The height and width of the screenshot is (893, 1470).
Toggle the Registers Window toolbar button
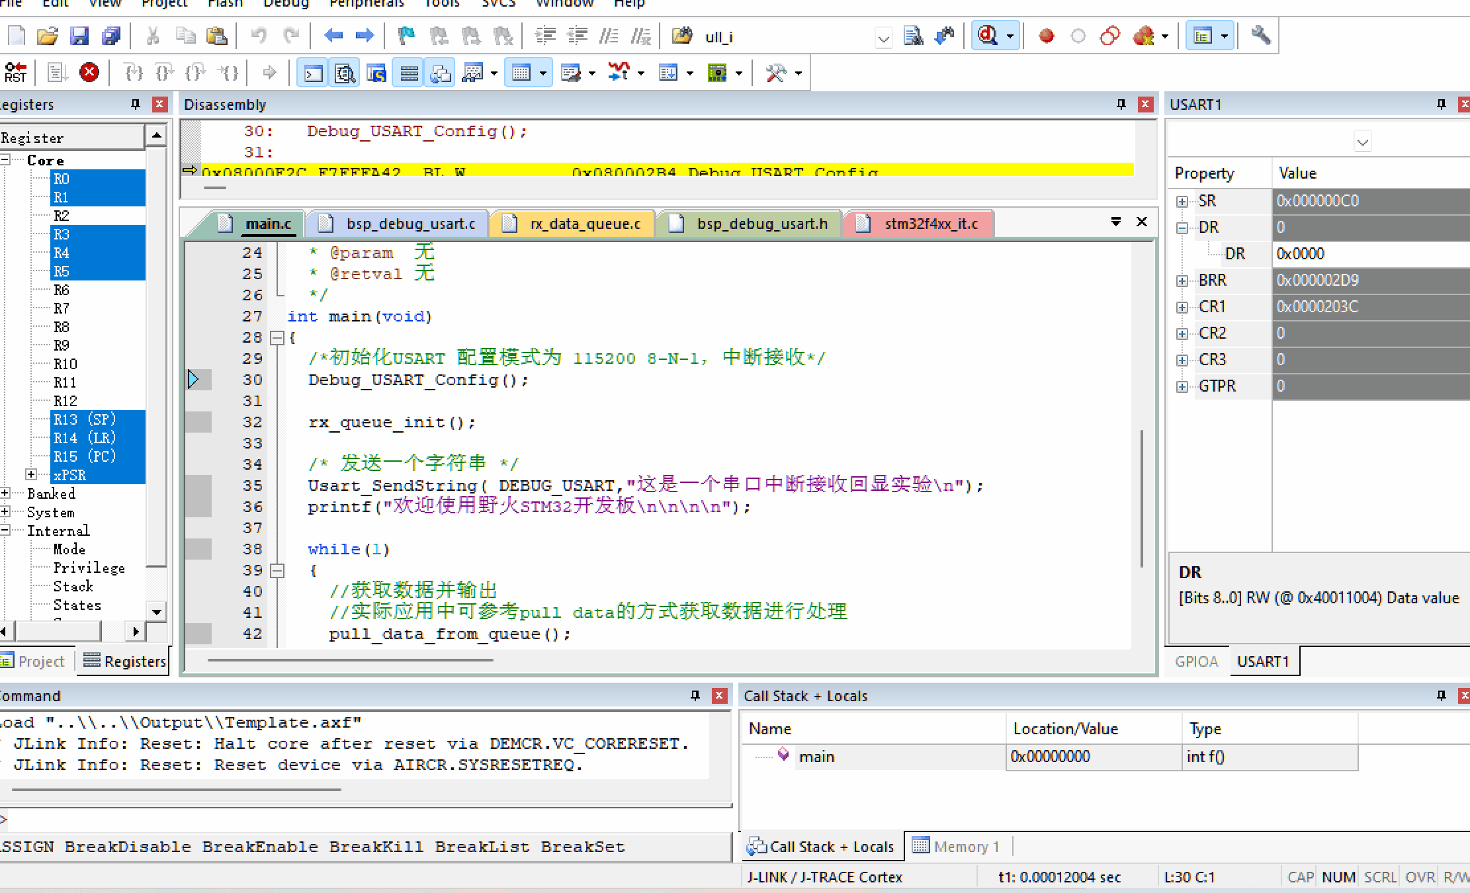[x=409, y=73]
